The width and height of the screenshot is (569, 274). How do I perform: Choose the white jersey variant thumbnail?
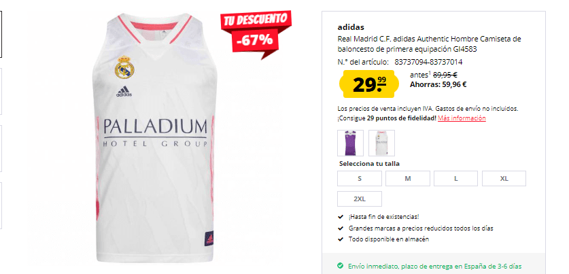[381, 143]
